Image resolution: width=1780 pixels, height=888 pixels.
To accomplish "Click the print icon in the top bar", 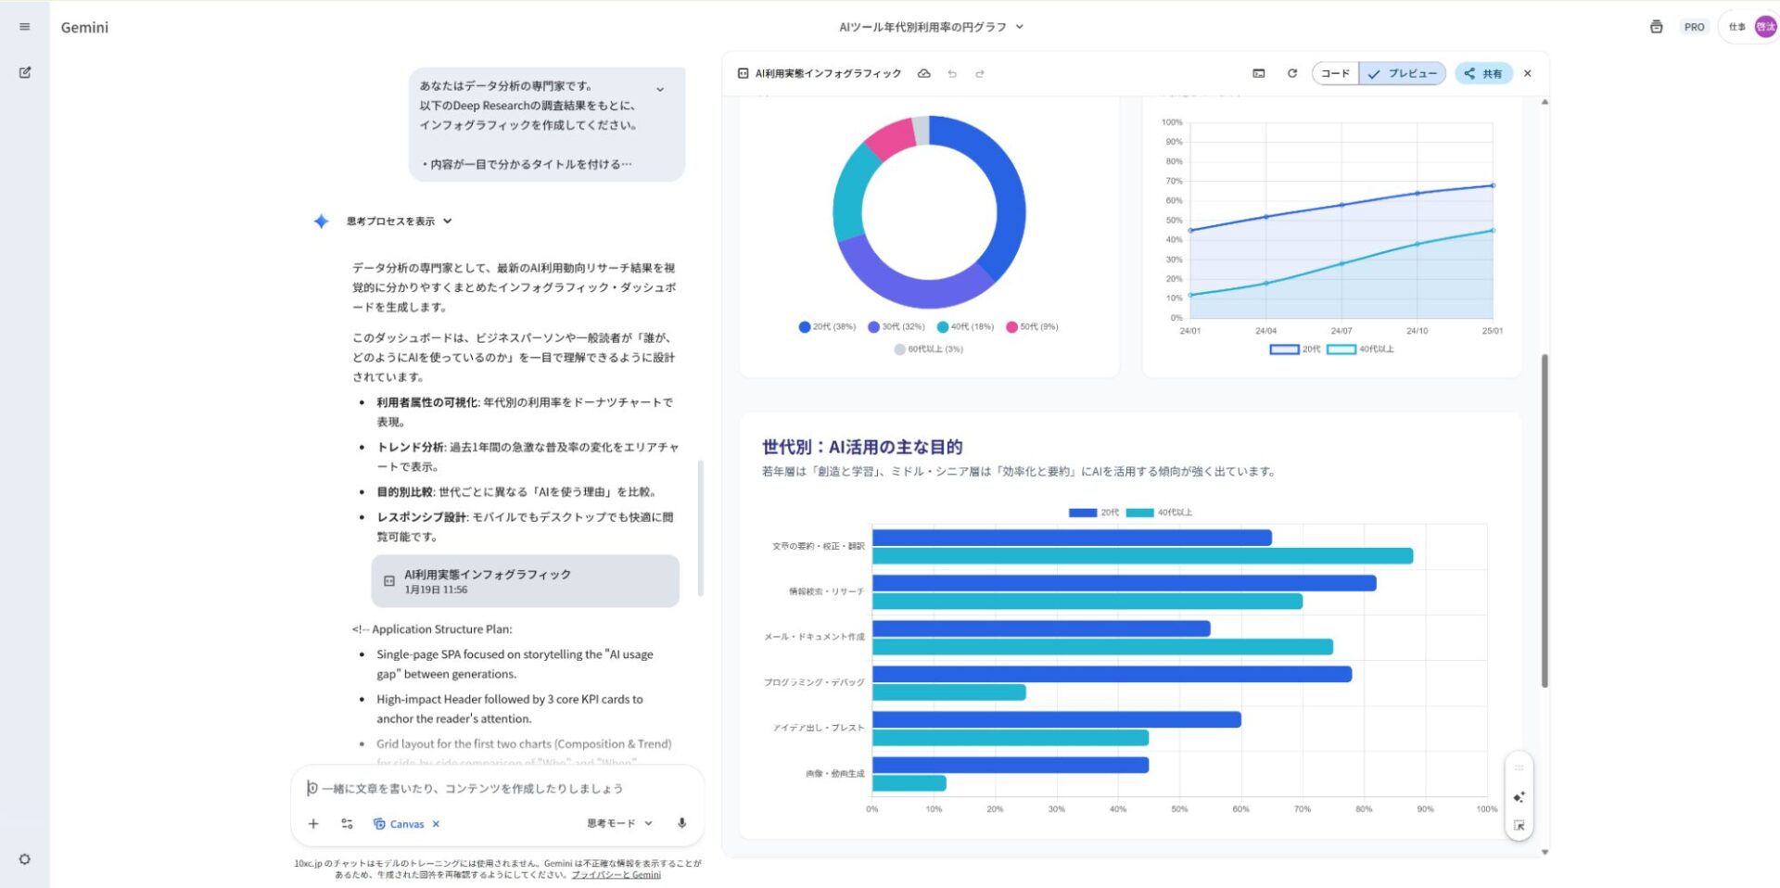I will click(x=1656, y=27).
